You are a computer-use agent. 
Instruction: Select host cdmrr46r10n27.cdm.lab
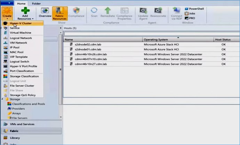[152, 64]
